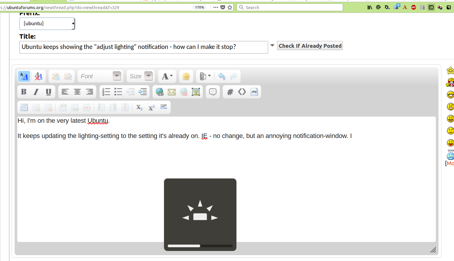The width and height of the screenshot is (454, 261).
Task: Click the editor resize grip corner
Action: (x=433, y=250)
